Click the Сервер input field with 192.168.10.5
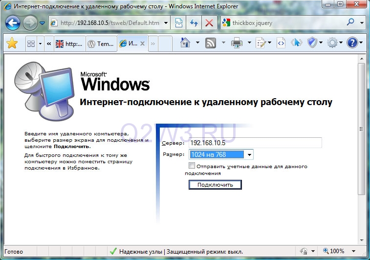The width and height of the screenshot is (370, 260). (255, 143)
